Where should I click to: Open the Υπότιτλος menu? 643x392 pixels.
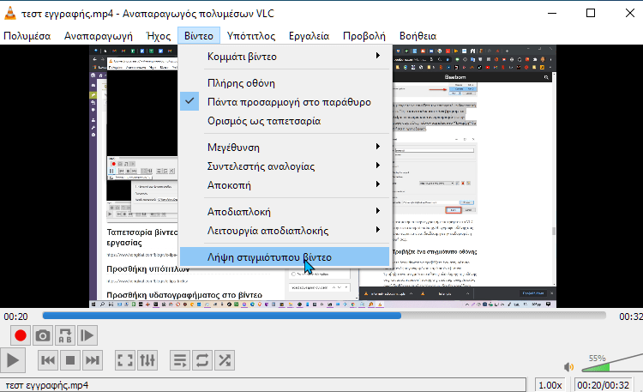point(251,36)
